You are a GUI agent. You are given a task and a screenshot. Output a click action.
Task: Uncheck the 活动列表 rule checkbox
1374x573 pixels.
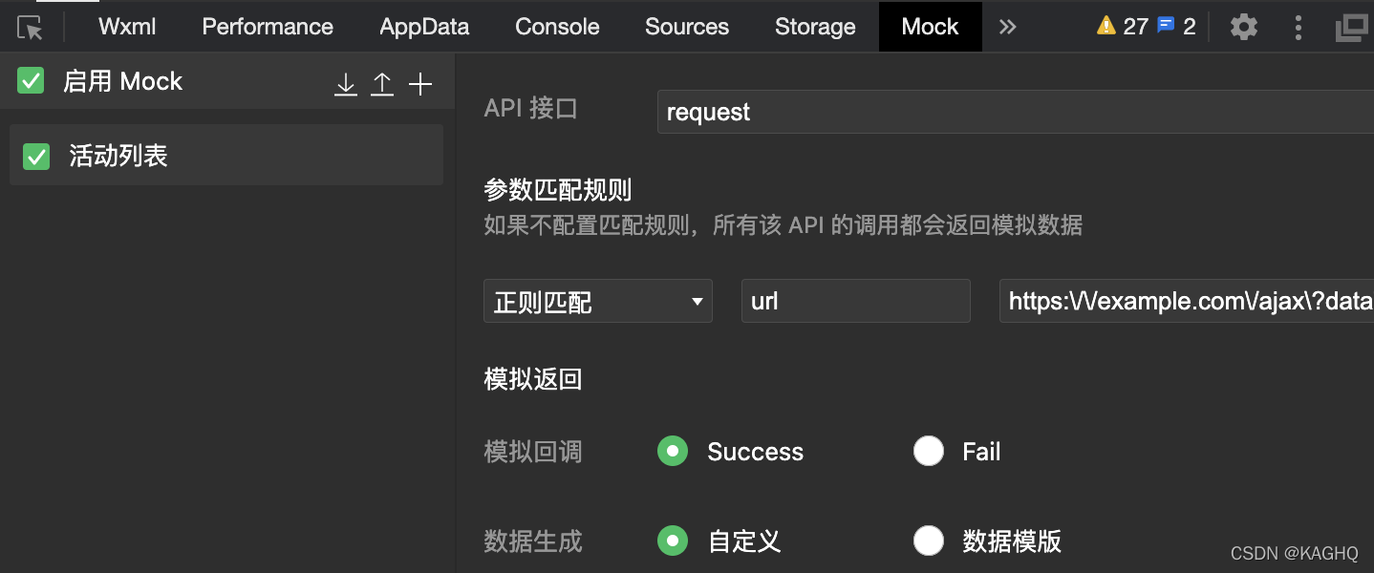pos(35,155)
